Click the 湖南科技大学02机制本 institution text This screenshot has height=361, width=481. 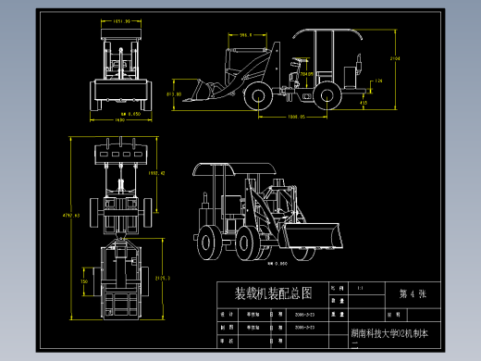pos(389,333)
